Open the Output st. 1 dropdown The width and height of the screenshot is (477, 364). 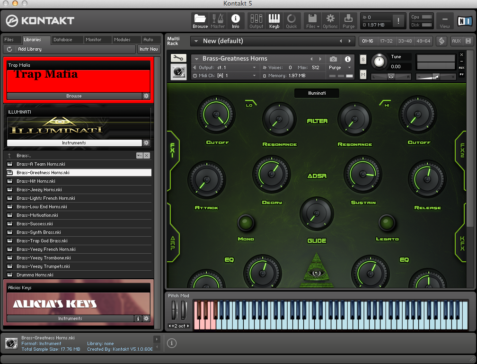254,68
